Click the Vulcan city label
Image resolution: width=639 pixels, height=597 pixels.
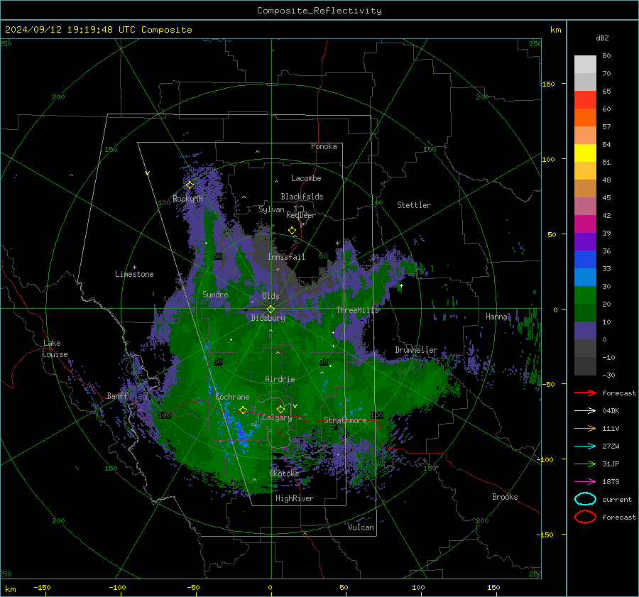(361, 527)
